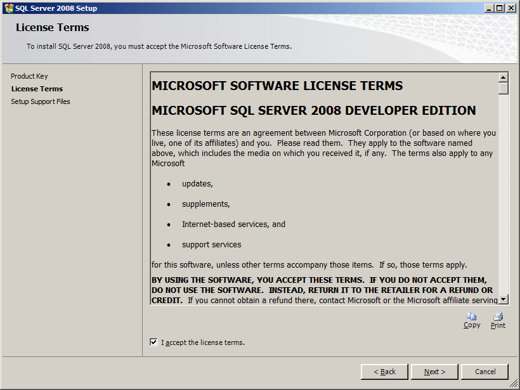This screenshot has width=520, height=390.
Task: Click the 'support services' bullet text
Action: 212,245
